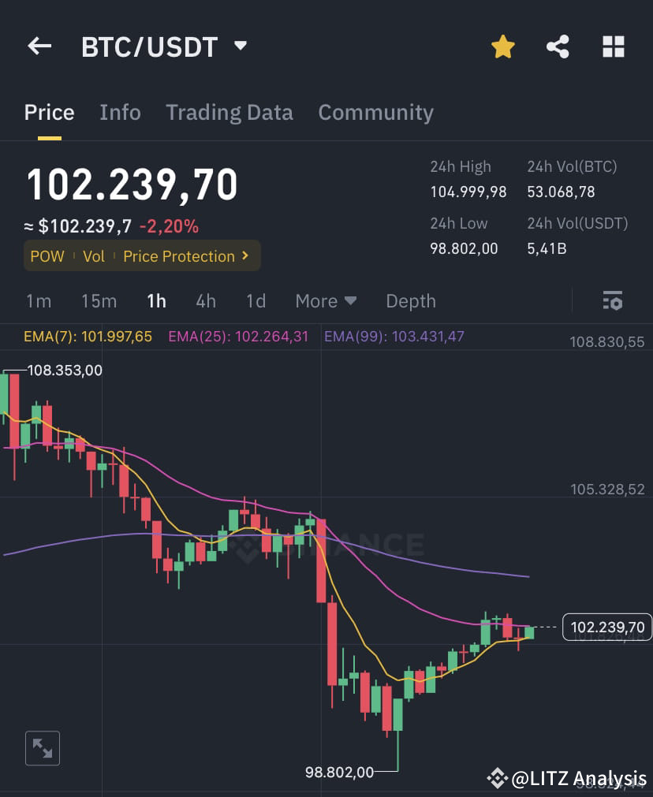Switch to the Trading Data tab
Screen dimensions: 653x797
click(229, 113)
